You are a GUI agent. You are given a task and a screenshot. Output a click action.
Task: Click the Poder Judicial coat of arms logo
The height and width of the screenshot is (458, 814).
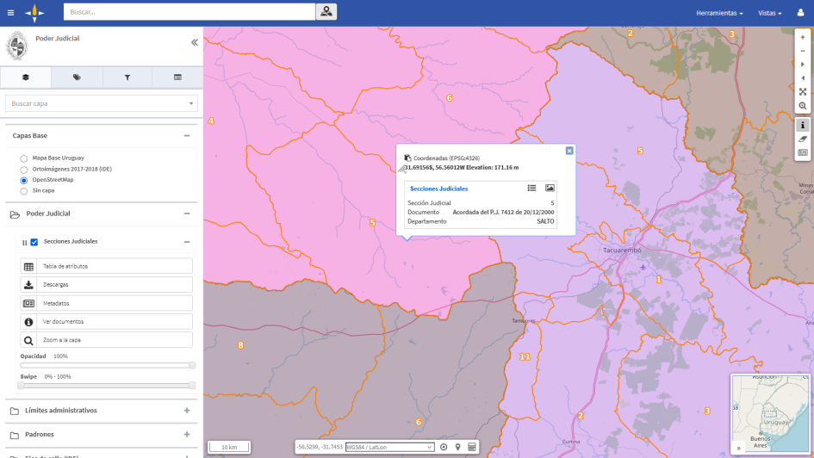pyautogui.click(x=17, y=46)
